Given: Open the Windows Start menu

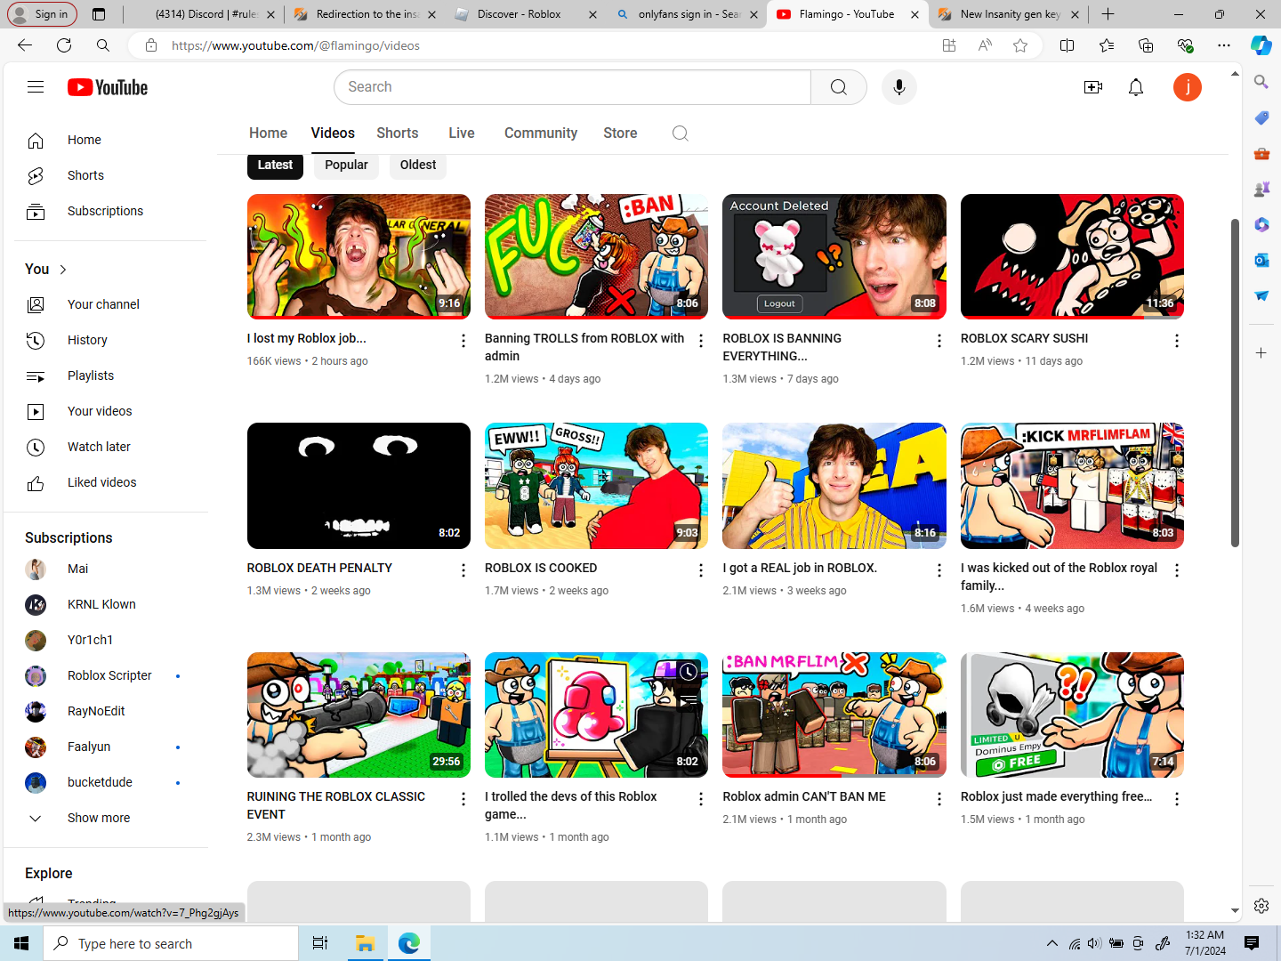Looking at the screenshot, I should [x=21, y=943].
